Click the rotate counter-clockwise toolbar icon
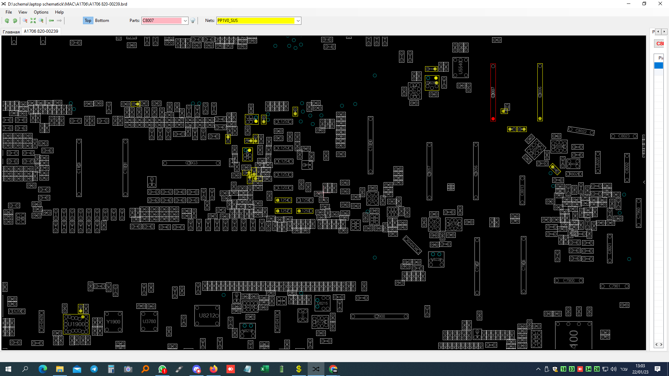Viewport: 669px width, 376px height. [7, 21]
